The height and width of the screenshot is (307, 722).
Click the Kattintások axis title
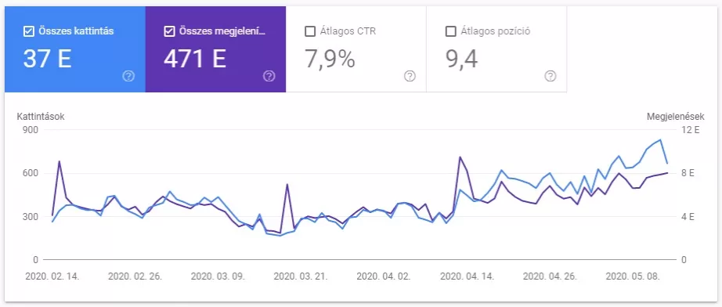(41, 117)
